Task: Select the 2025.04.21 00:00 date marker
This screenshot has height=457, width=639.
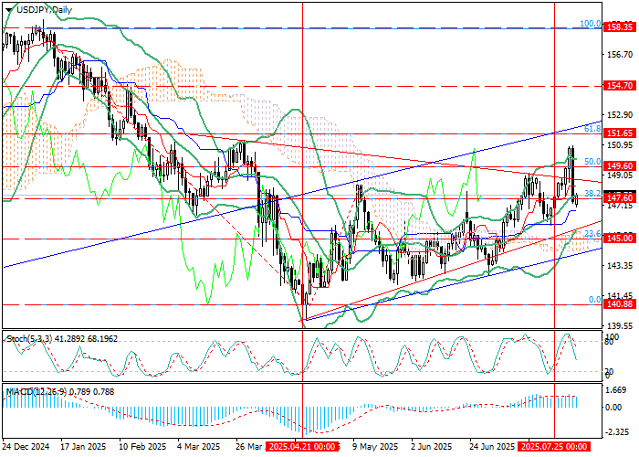Action: click(302, 446)
